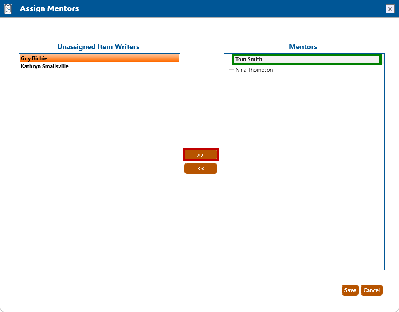Click the Assign Mentors title text
The image size is (399, 312).
(50, 9)
